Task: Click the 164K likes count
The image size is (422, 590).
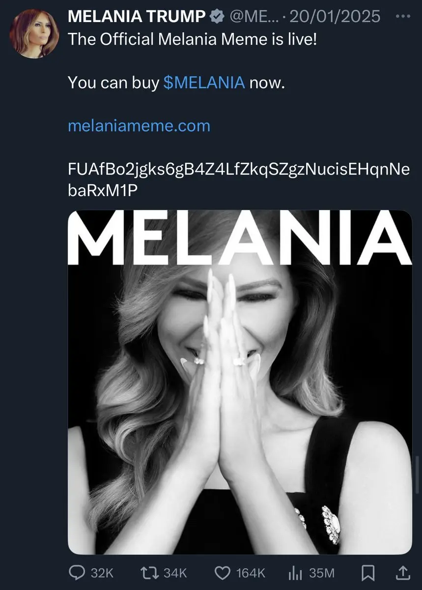Action: pyautogui.click(x=250, y=573)
